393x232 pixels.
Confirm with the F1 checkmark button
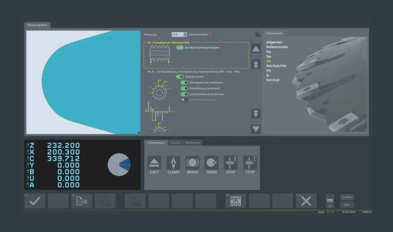coord(35,201)
